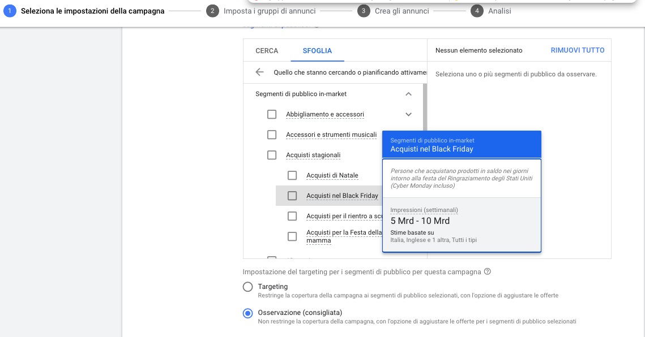Select step 4 circle Analisi

(x=477, y=11)
